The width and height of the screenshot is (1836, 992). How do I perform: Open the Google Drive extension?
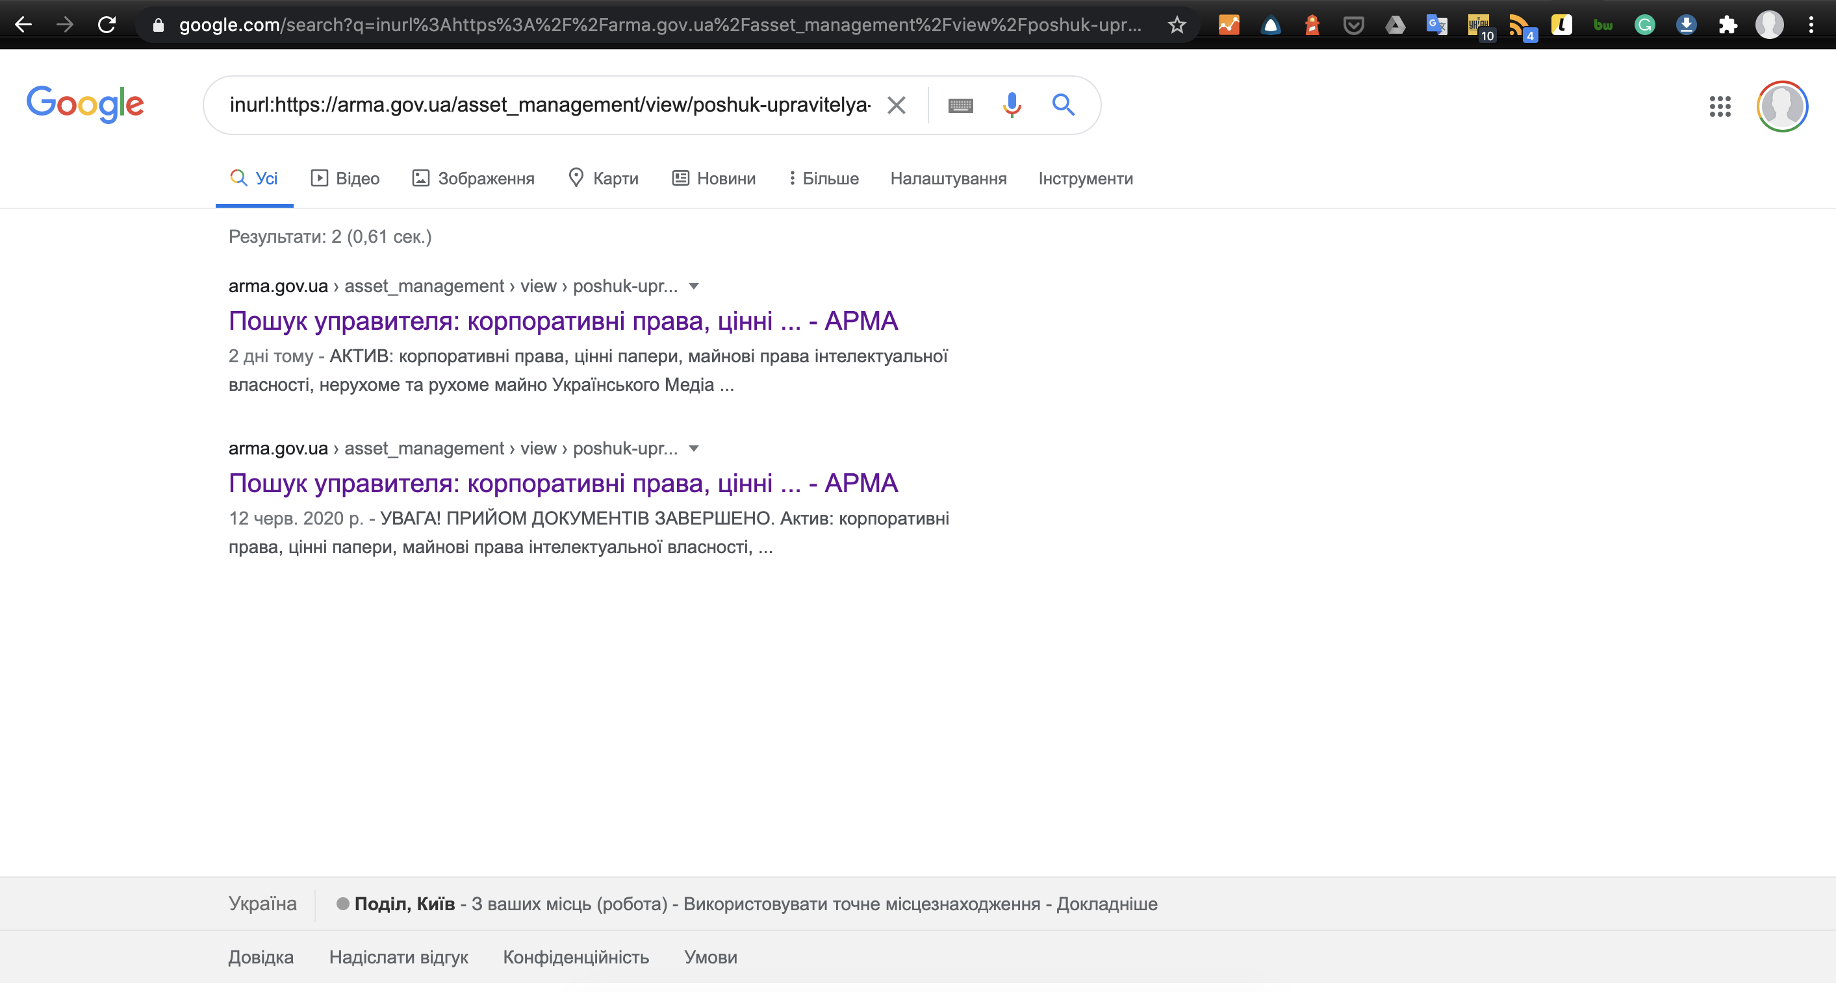coord(1395,25)
